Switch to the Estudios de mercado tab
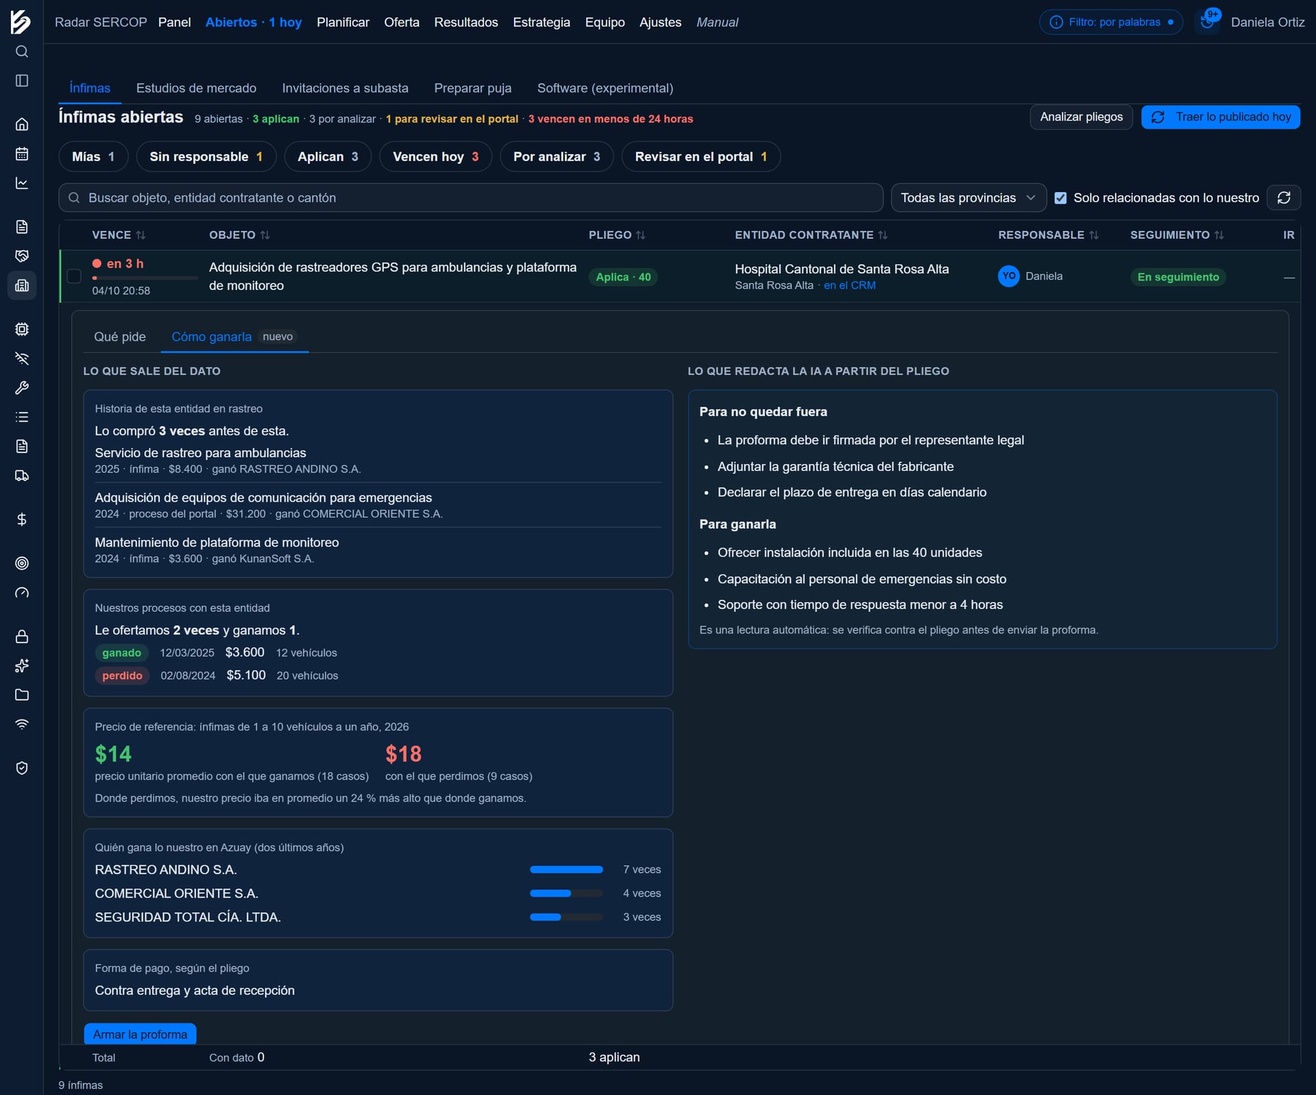The height and width of the screenshot is (1095, 1316). coord(196,88)
